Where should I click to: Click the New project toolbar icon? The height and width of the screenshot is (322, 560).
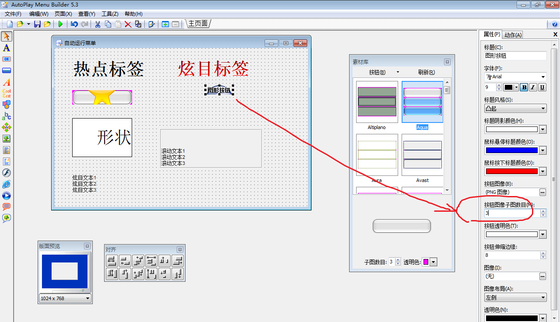coord(10,24)
